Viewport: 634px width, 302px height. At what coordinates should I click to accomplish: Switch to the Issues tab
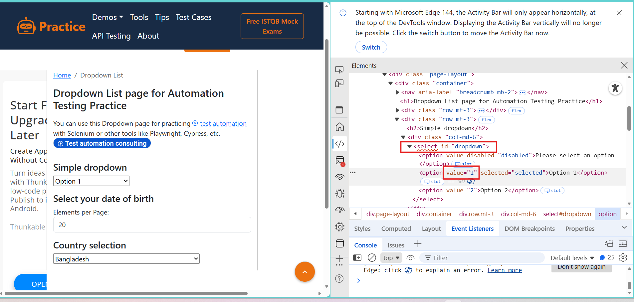click(396, 245)
